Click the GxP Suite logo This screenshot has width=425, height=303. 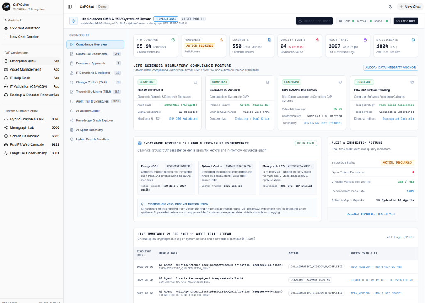tap(7, 7)
